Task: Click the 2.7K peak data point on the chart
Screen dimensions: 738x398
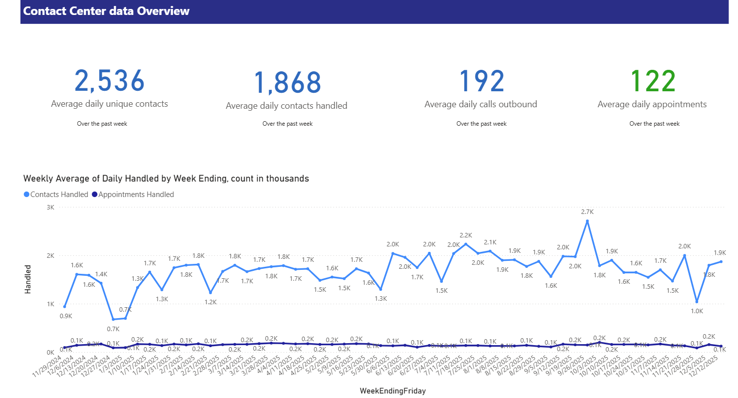Action: 587,220
